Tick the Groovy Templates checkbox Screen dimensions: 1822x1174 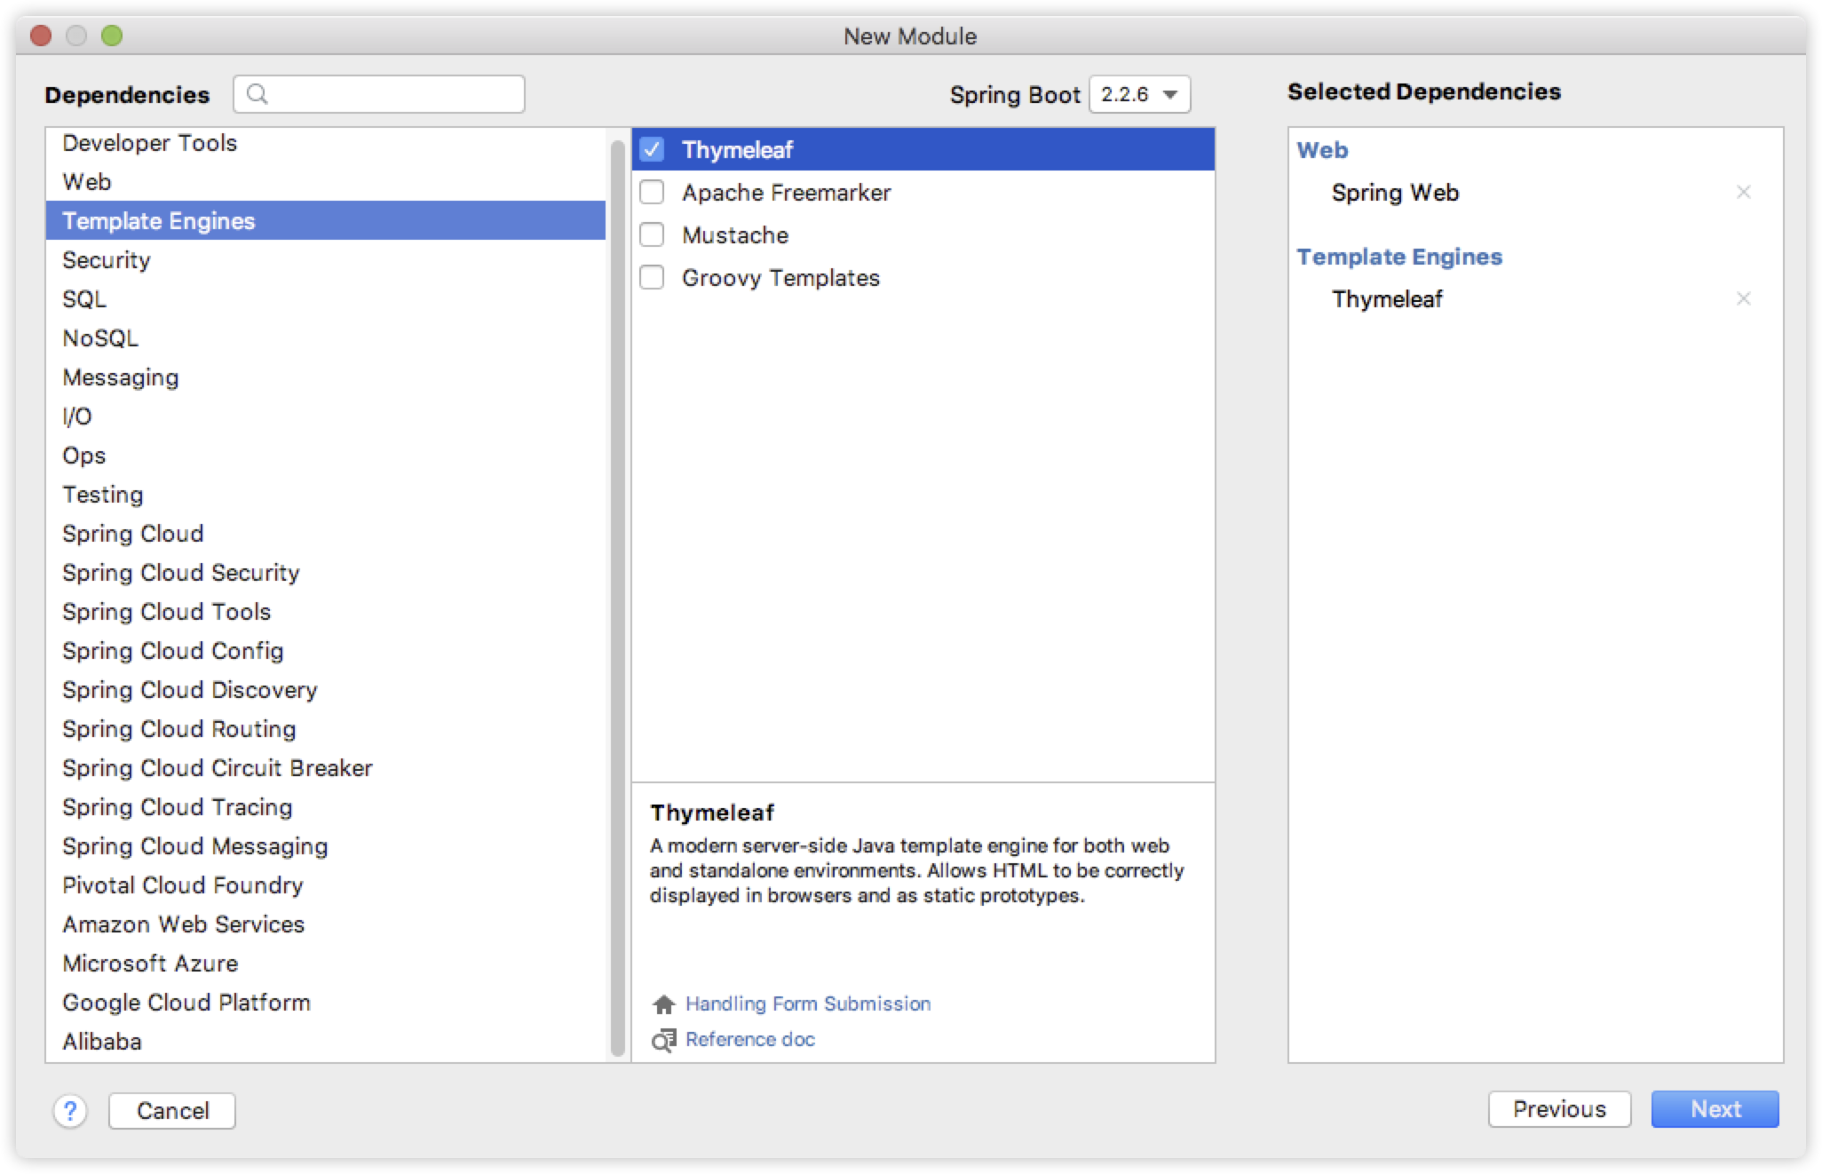click(652, 278)
